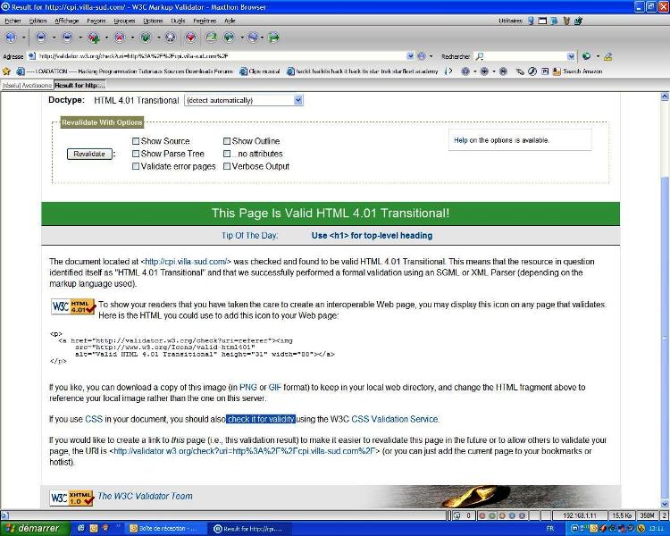Expand the Back button history arrow

coord(54,38)
